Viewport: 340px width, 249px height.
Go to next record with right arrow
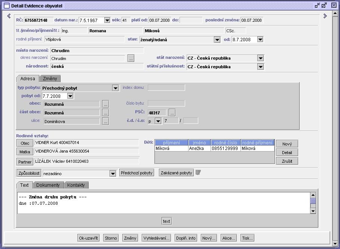[325, 16]
